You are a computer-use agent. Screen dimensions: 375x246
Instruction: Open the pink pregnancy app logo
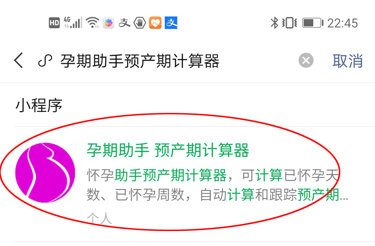click(x=45, y=173)
